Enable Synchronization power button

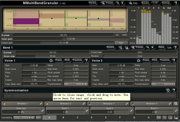pos(168,90)
